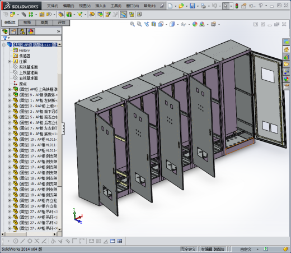
Task: Switch to the 布局 tab
Action: (x=27, y=22)
